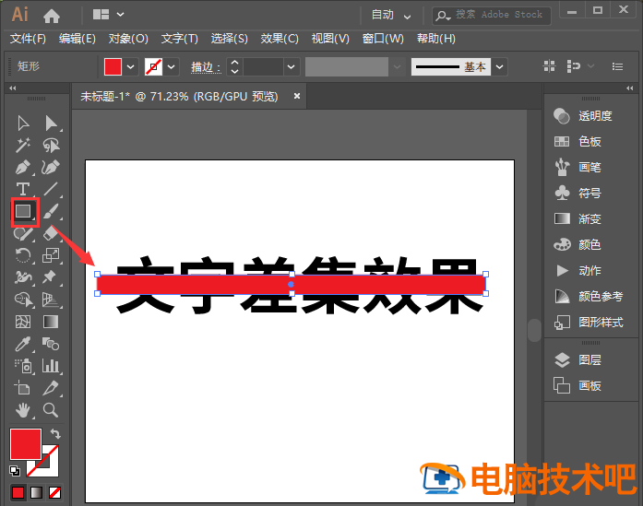Click the Eyedropper tool
Screen dimensions: 643x506
pyautogui.click(x=23, y=344)
